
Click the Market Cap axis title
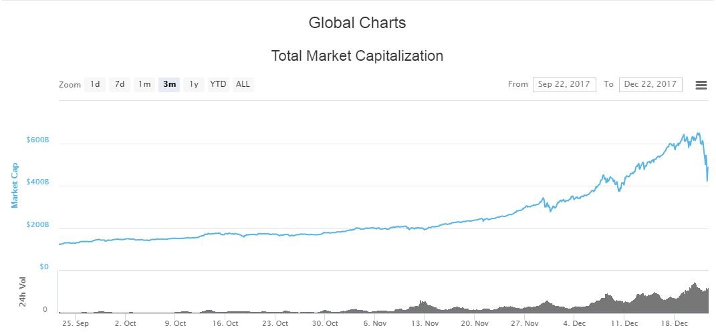(x=15, y=184)
